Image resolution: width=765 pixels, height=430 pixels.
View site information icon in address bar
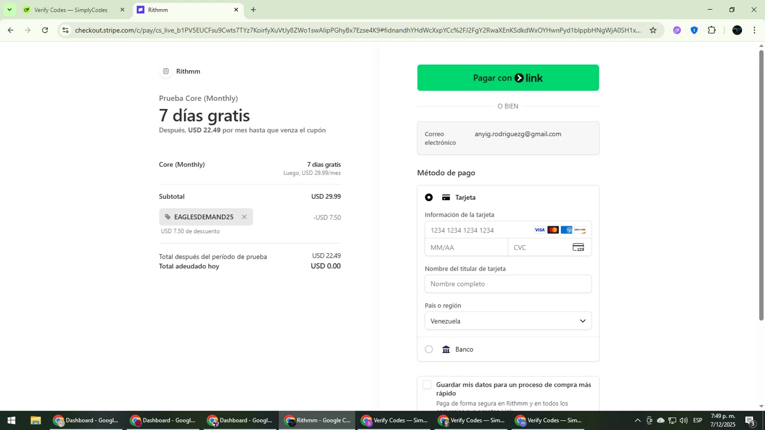click(65, 30)
